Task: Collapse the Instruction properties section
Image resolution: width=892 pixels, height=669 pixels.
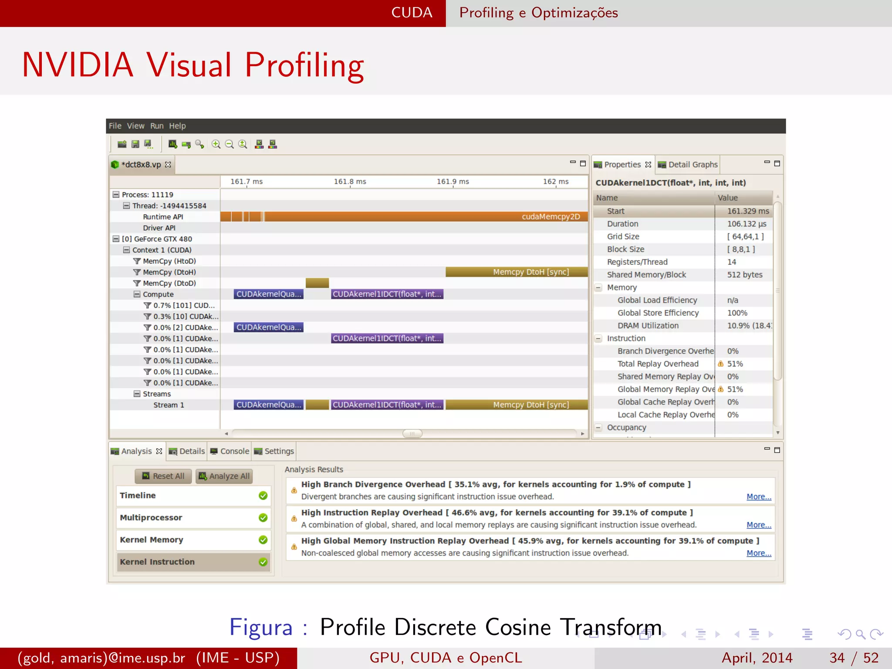Action: pos(598,338)
